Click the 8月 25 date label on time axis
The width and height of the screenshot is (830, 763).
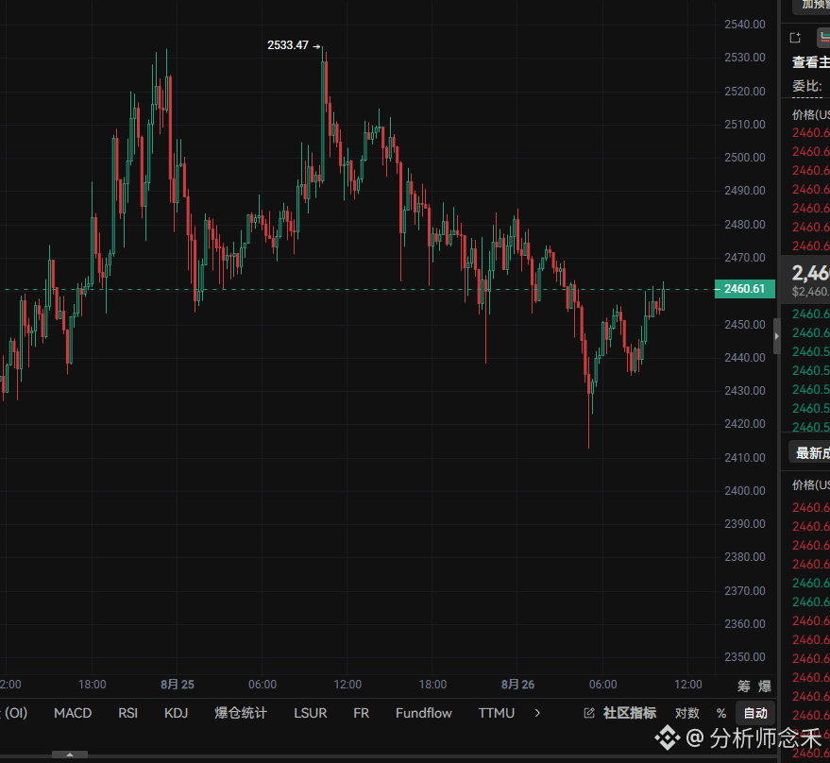coord(178,685)
